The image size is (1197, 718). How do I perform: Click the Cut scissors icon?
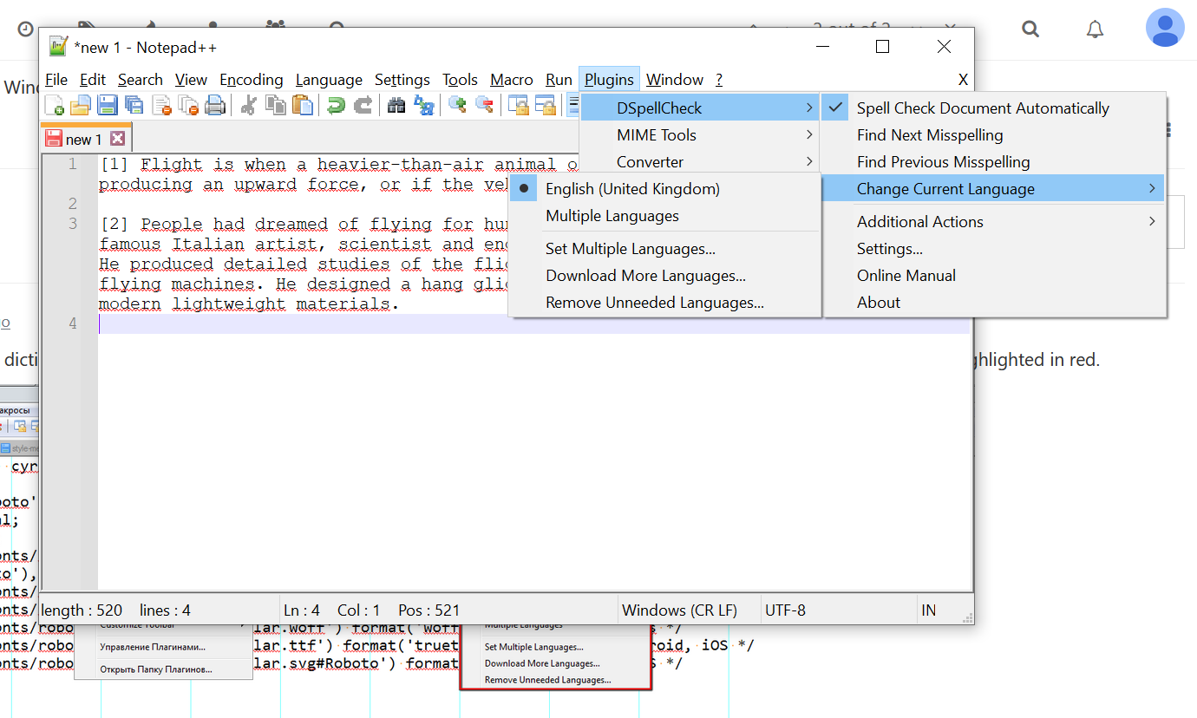[x=249, y=106]
